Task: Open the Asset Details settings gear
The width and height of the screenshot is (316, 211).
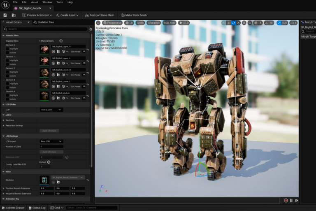Action: [91, 29]
